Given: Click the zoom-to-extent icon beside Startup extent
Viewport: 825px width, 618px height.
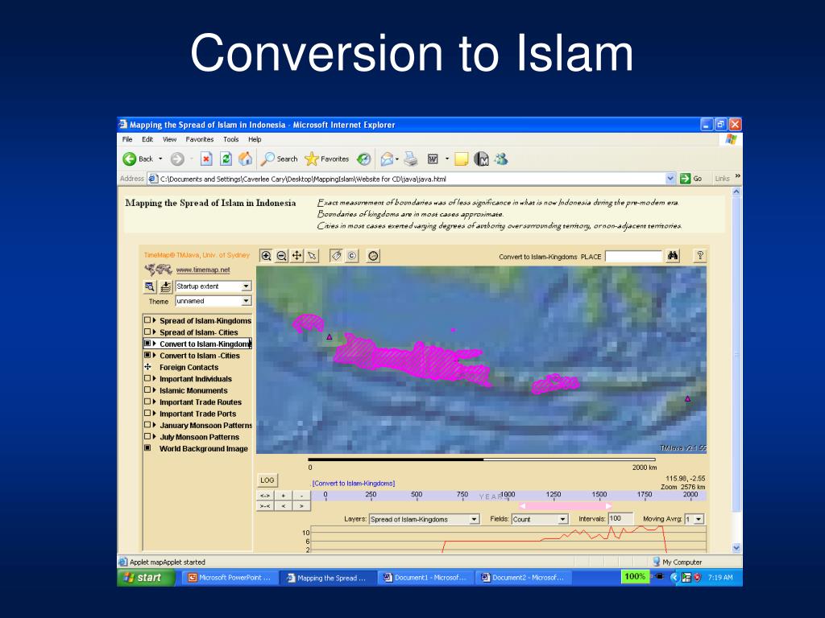Looking at the screenshot, I should 150,286.
